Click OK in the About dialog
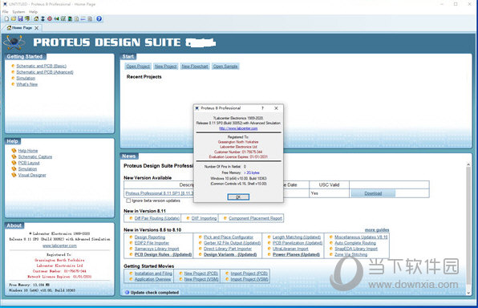This screenshot has height=308, width=478. [x=238, y=197]
